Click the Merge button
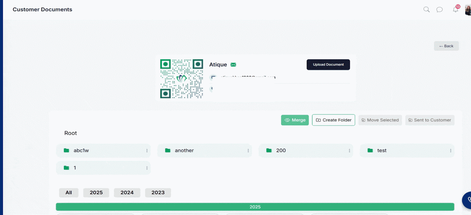Viewport: 471px width, 215px height. [x=295, y=120]
